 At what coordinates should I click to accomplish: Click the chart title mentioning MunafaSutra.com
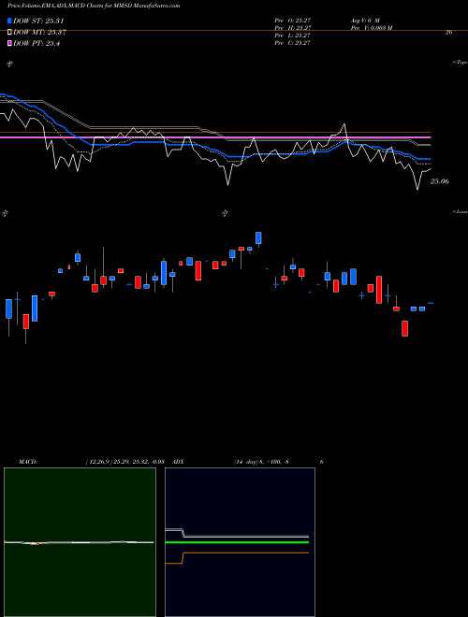(94, 6)
